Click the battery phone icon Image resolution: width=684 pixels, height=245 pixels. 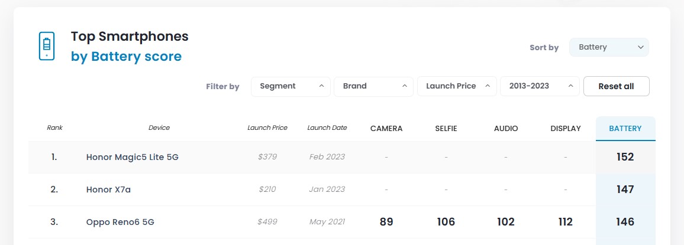tap(47, 47)
